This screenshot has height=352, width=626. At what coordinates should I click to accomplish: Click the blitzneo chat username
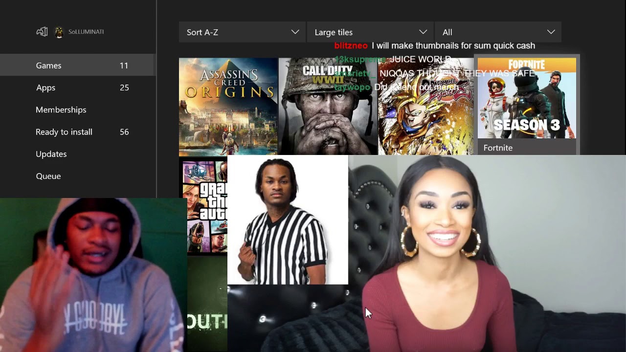pos(351,45)
